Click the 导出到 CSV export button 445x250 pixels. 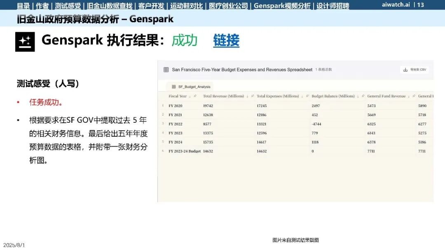415,70
